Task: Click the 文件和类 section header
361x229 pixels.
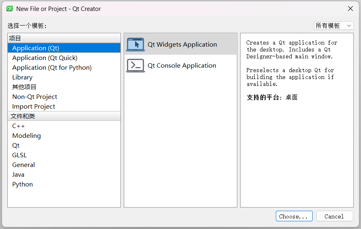Action: pyautogui.click(x=64, y=116)
